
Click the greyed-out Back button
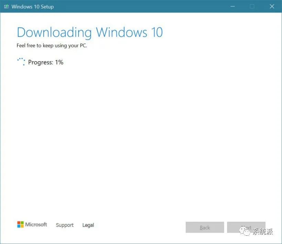(205, 227)
